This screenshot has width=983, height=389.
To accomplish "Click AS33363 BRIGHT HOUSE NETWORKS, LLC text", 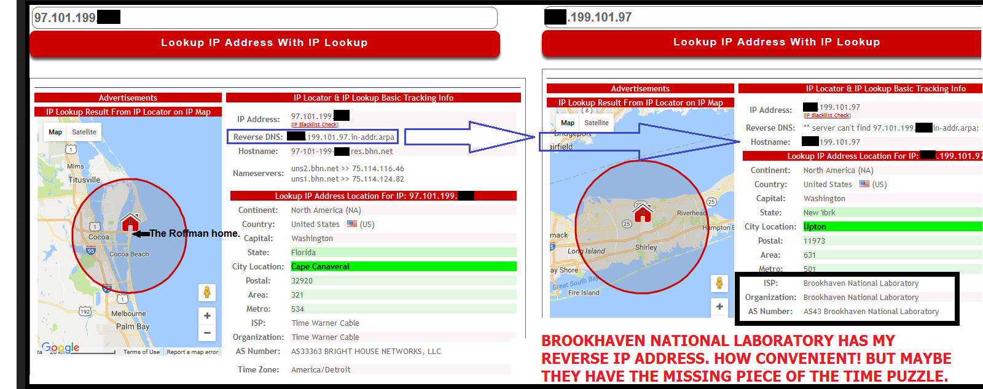I will click(366, 351).
